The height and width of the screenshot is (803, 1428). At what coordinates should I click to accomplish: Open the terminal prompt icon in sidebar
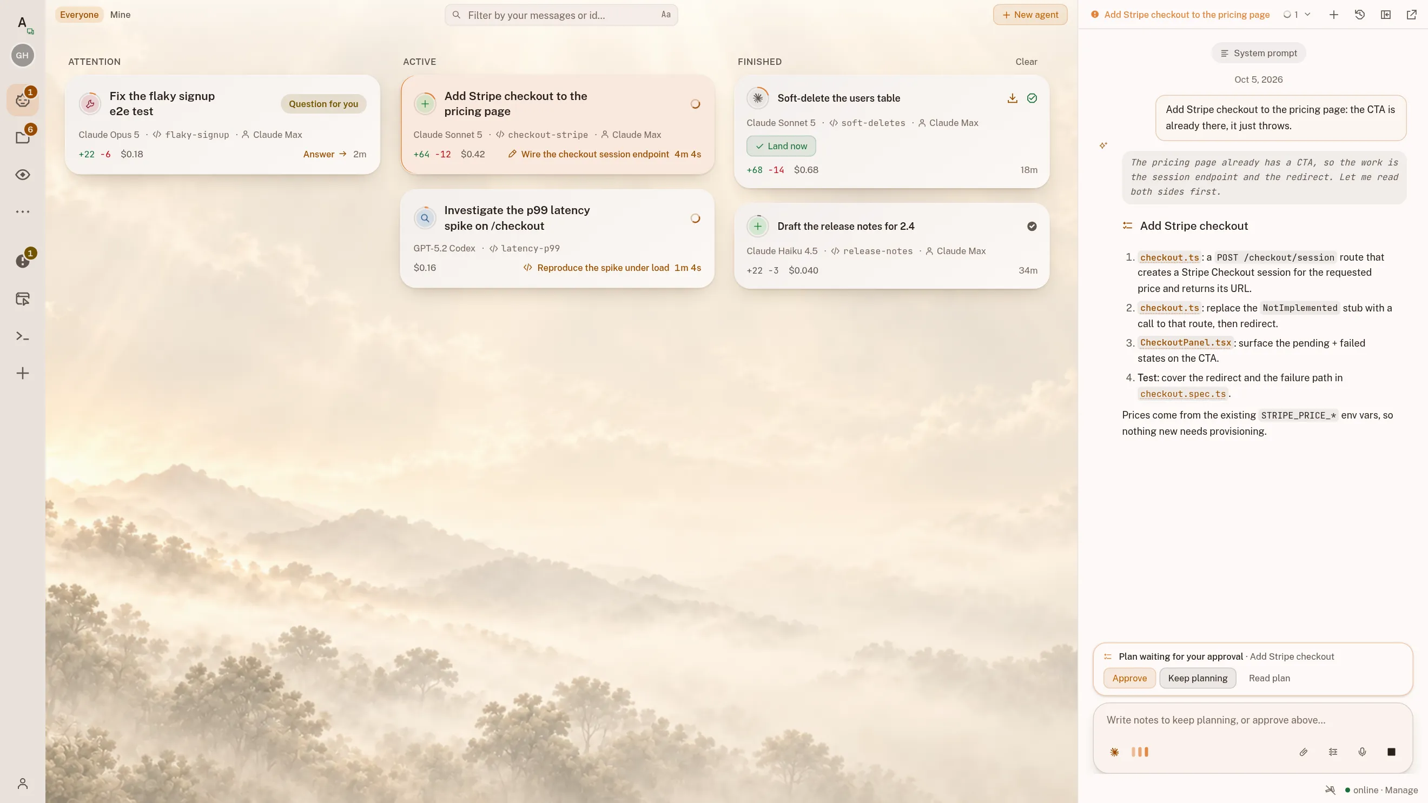pos(22,336)
